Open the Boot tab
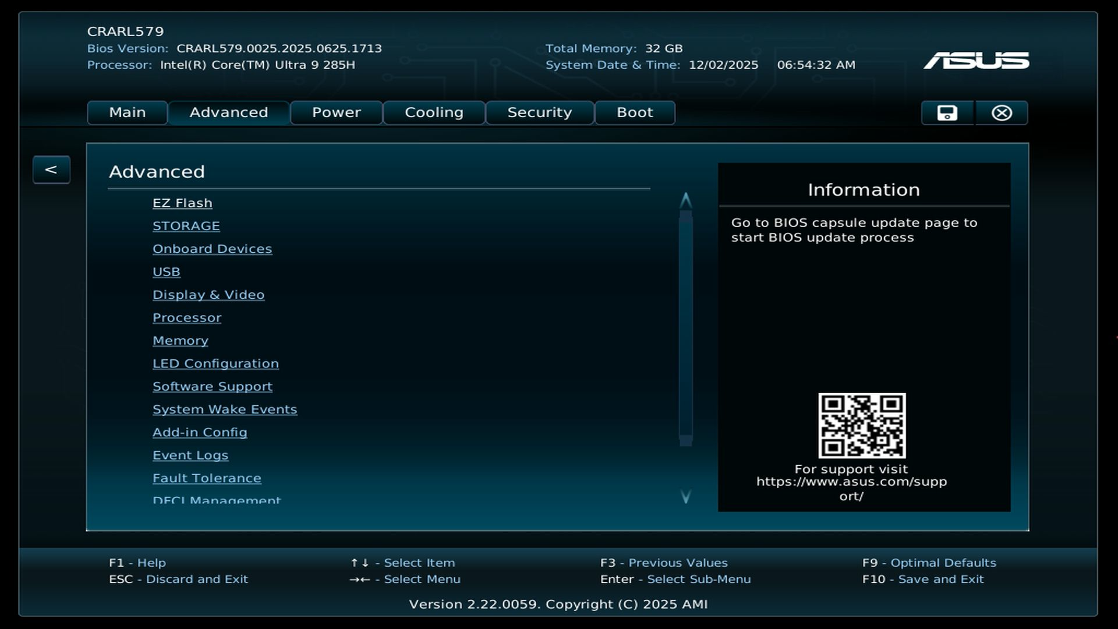Viewport: 1118px width, 629px height. coord(635,113)
